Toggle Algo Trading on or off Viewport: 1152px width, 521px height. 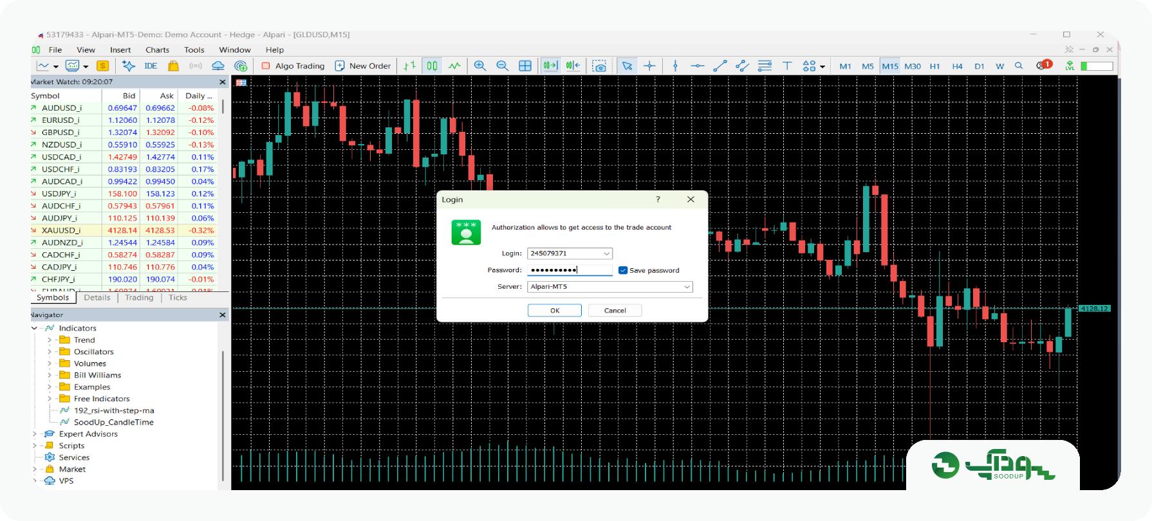click(293, 66)
